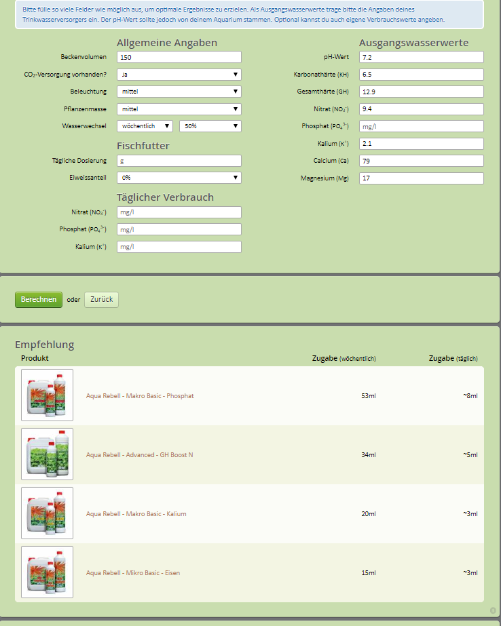Change the Wasserwechsel wöchentlich interval dropdown

pos(145,126)
